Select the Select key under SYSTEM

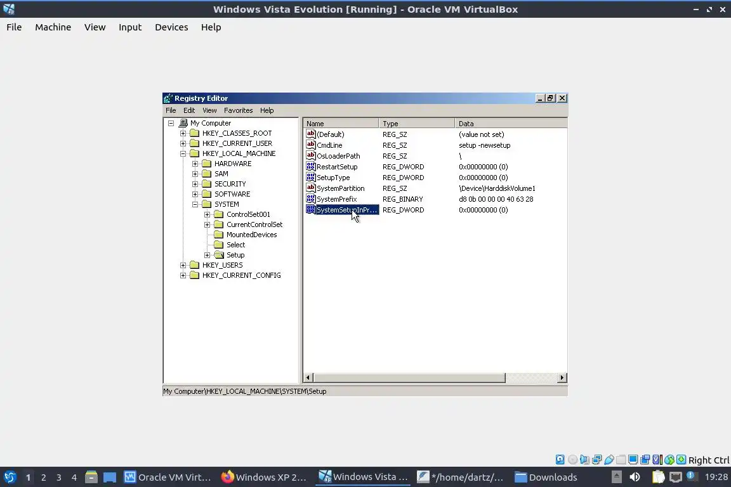235,245
